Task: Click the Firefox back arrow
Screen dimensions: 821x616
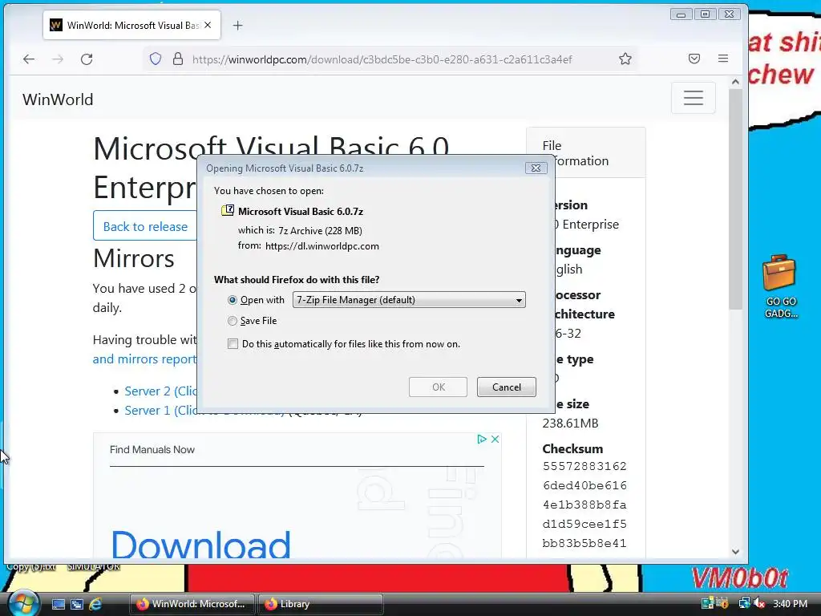Action: tap(29, 59)
